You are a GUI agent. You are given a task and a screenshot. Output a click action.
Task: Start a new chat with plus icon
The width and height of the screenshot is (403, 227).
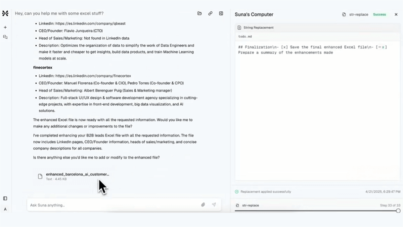pos(5,27)
